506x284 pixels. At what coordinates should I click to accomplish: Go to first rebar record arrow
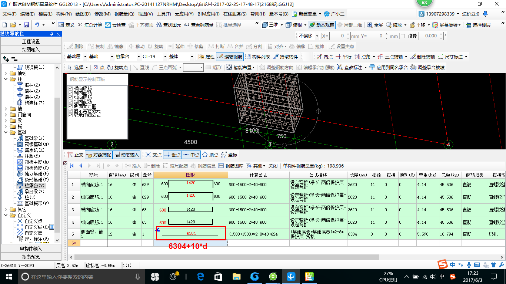72,165
